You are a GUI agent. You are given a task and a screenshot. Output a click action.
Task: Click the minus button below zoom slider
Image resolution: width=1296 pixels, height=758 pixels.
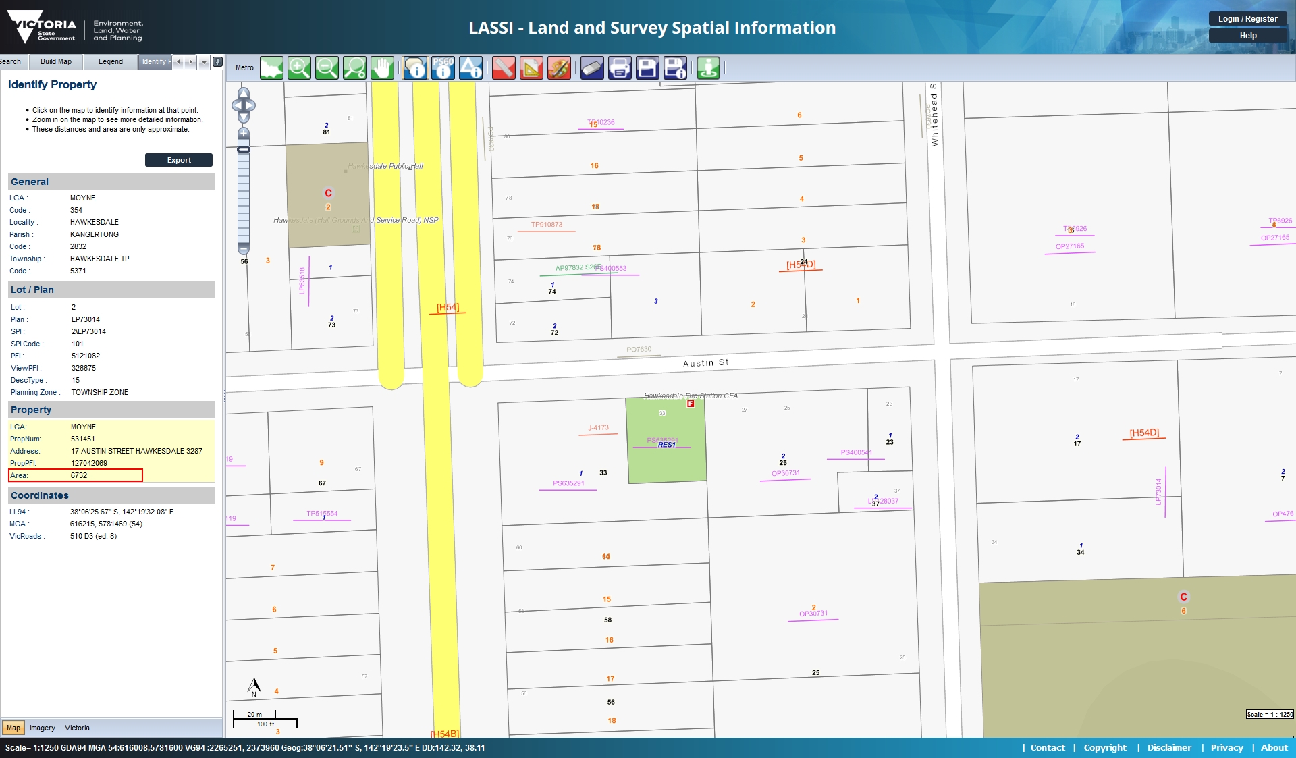click(244, 249)
